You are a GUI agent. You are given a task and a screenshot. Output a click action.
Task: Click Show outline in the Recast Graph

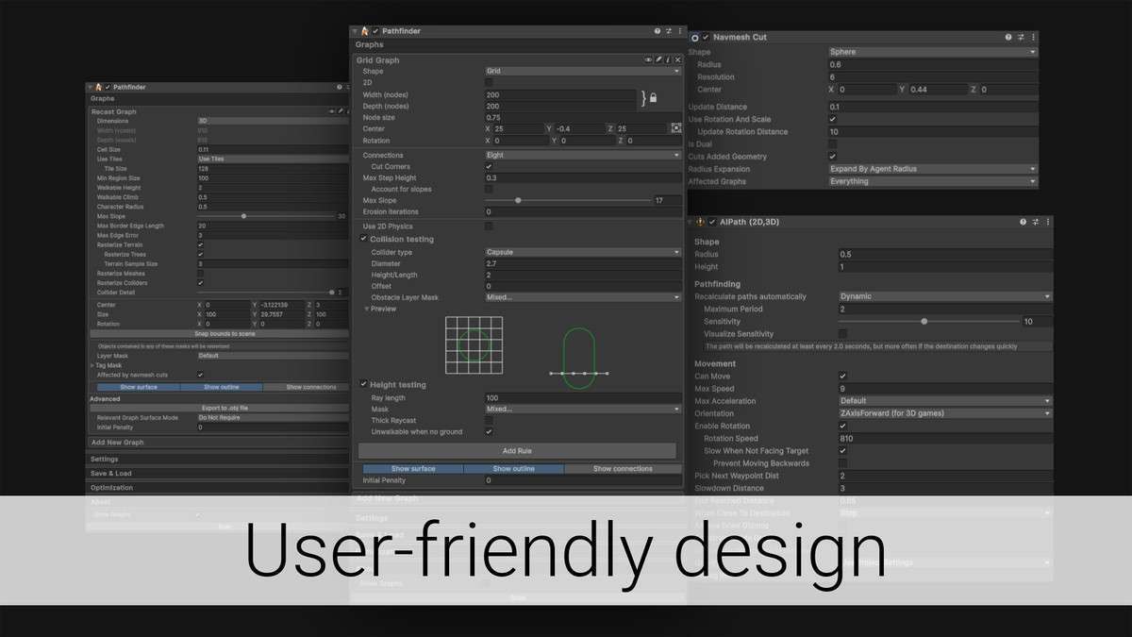pyautogui.click(x=222, y=387)
